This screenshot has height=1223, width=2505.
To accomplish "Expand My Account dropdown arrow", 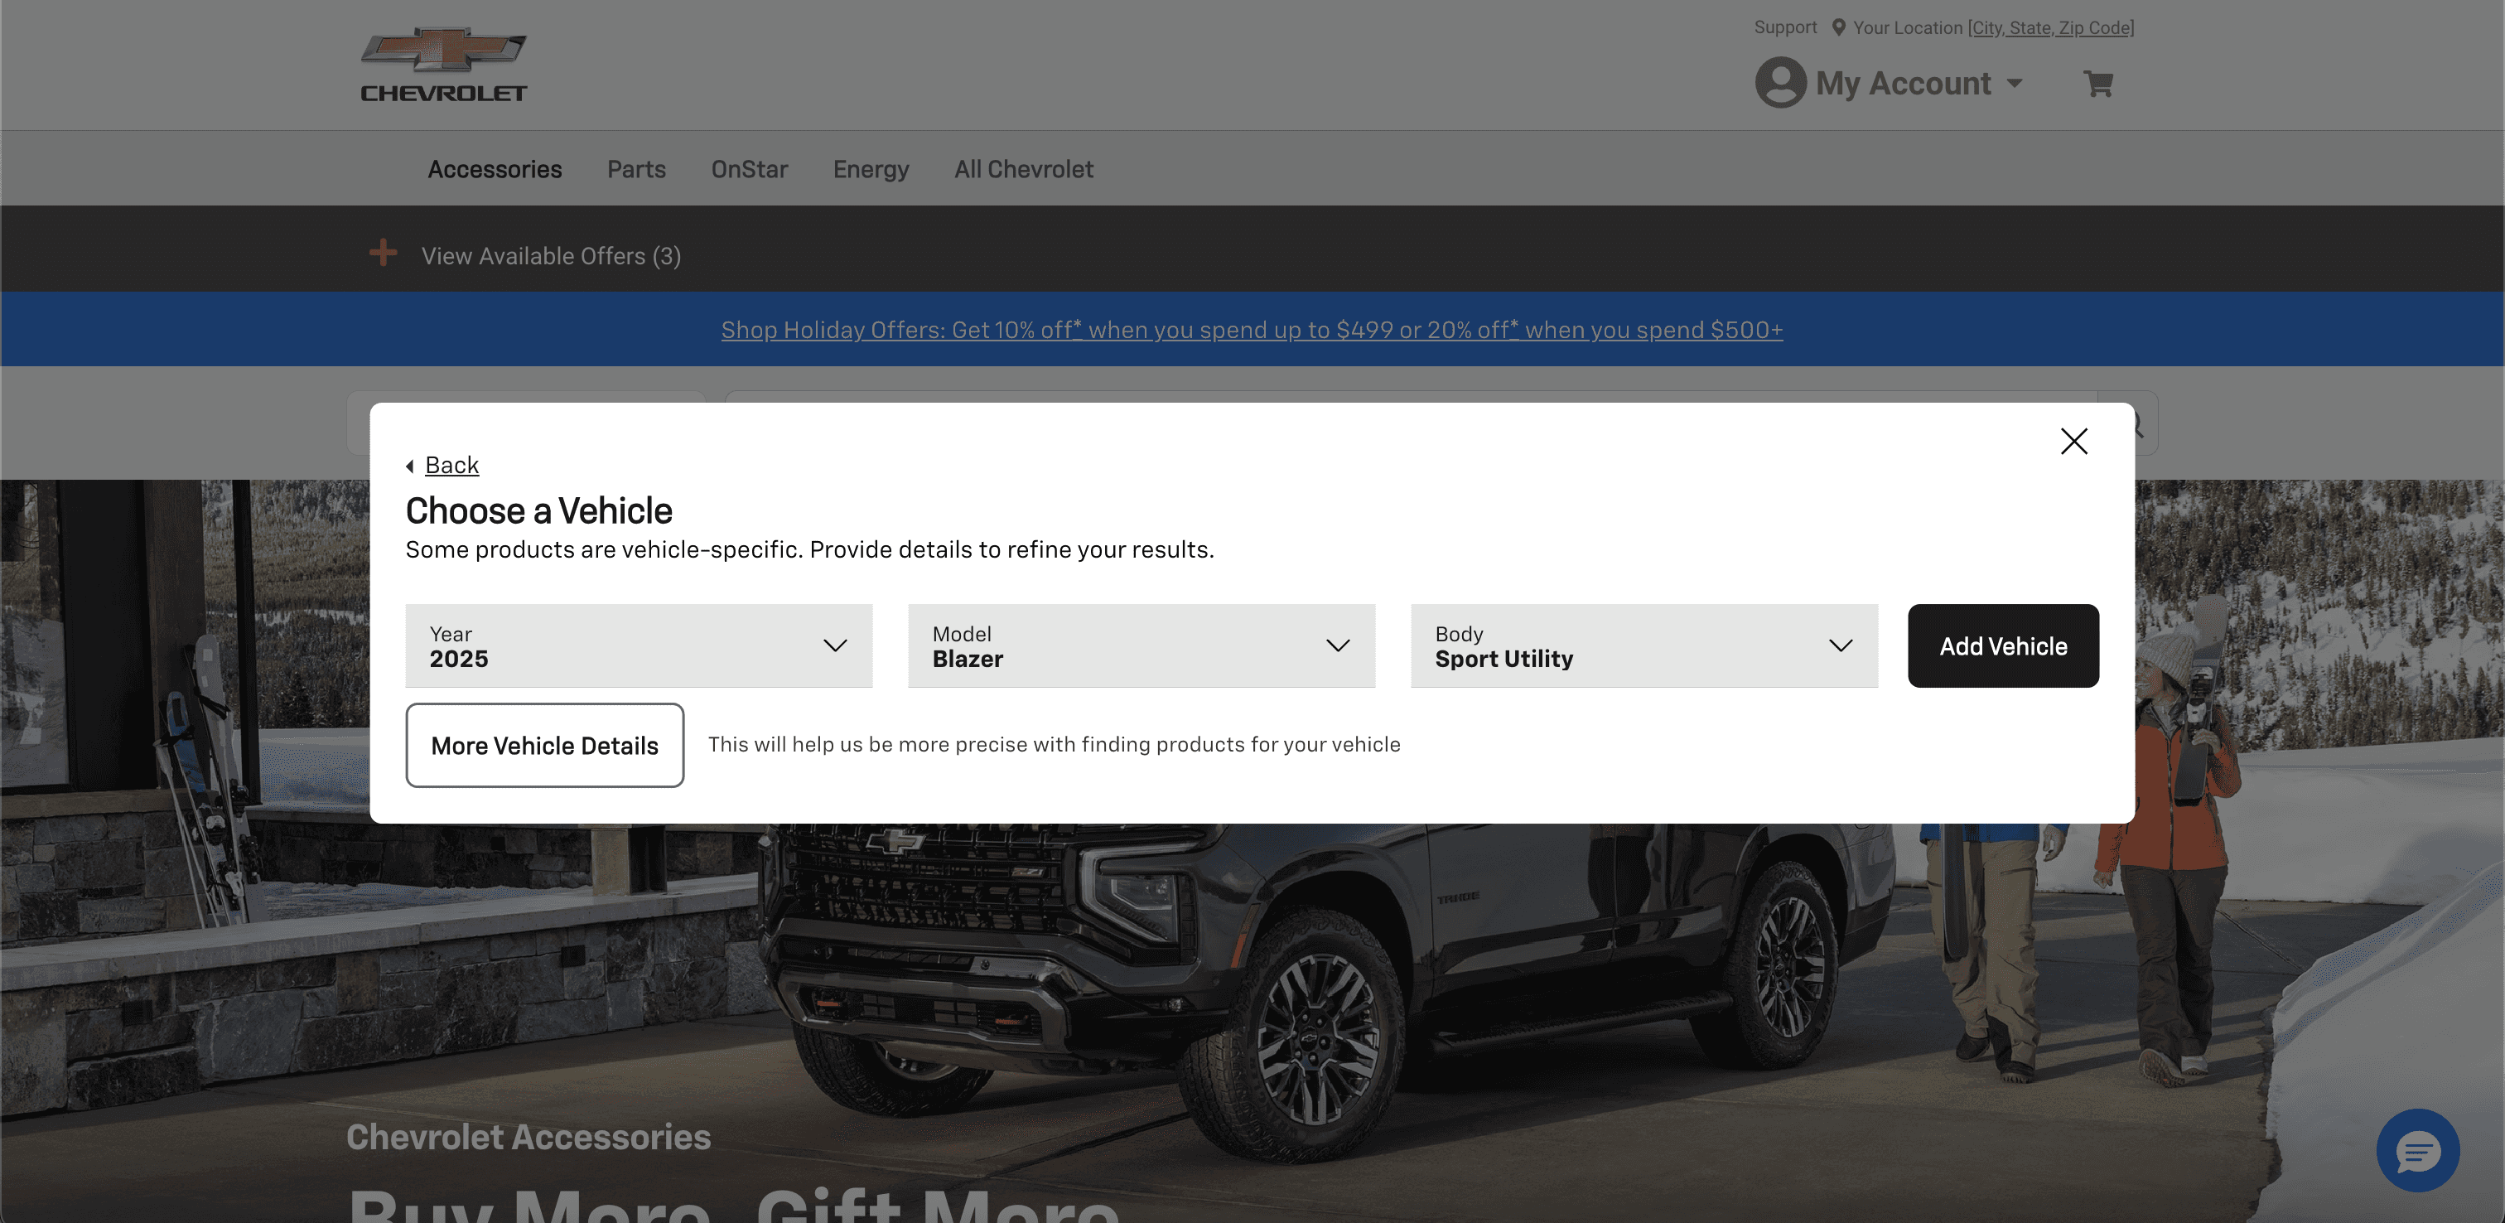I will 2015,84.
